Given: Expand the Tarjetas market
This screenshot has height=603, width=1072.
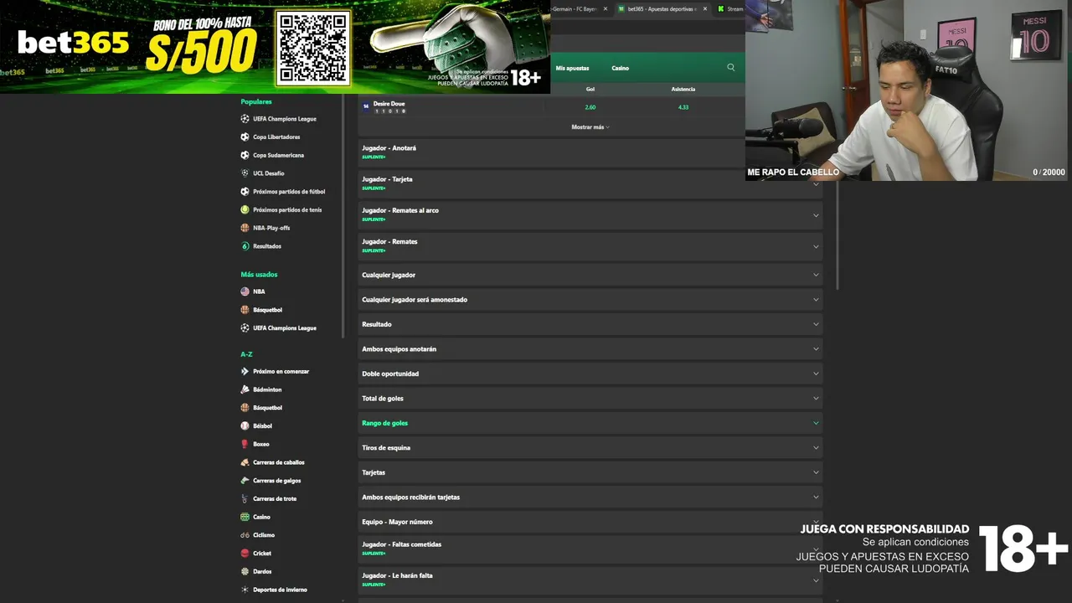Looking at the screenshot, I should click(x=590, y=472).
